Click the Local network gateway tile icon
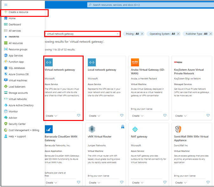Screen dimensions: 214x187 (92, 62)
